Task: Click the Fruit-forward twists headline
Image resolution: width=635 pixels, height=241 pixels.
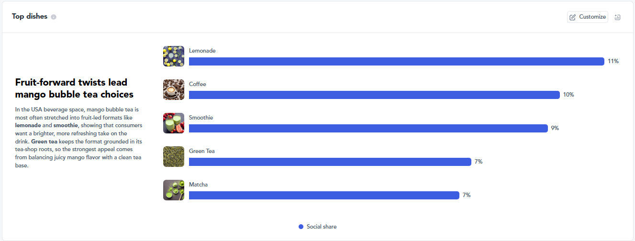Action: [74, 88]
